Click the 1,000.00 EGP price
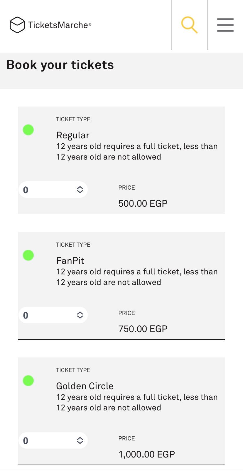This screenshot has height=474, width=243. click(x=147, y=454)
